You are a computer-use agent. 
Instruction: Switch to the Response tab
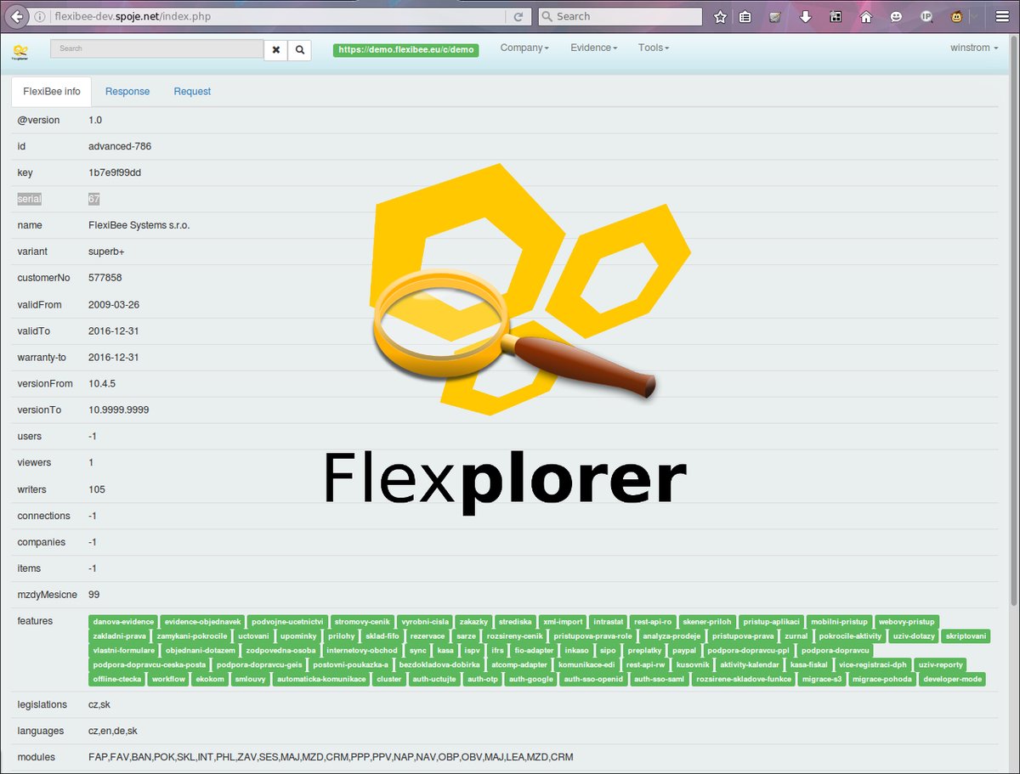click(x=127, y=91)
